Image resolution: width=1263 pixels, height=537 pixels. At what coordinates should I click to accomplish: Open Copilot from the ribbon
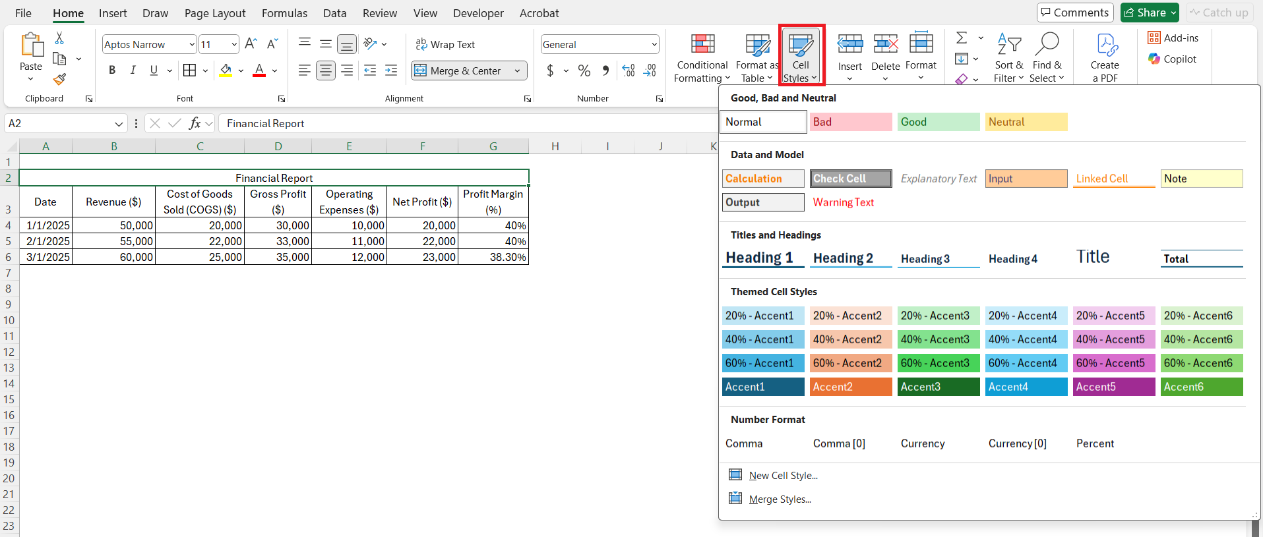(x=1172, y=59)
